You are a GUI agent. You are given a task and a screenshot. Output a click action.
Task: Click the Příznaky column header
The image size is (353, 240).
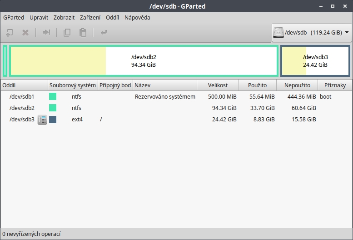click(x=335, y=85)
